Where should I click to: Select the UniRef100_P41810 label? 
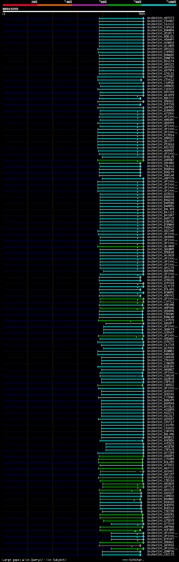[x=161, y=477]
